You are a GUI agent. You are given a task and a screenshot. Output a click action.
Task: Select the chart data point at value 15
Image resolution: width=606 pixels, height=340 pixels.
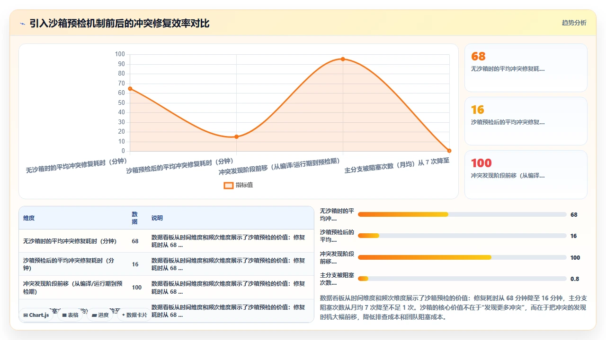point(237,137)
